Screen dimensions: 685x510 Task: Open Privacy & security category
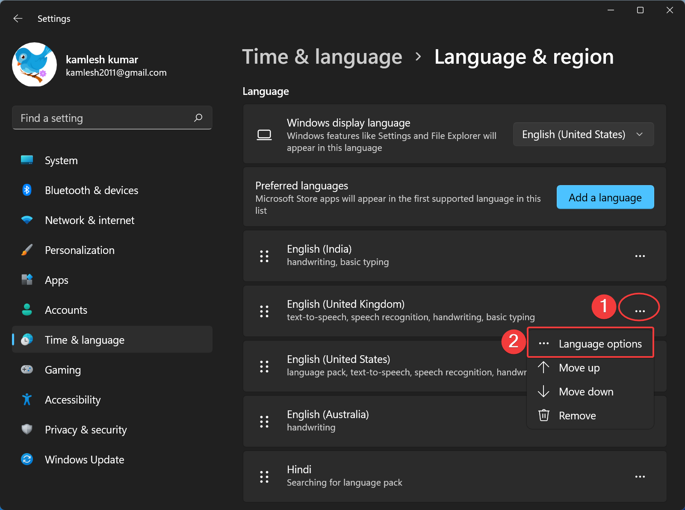pos(112,430)
